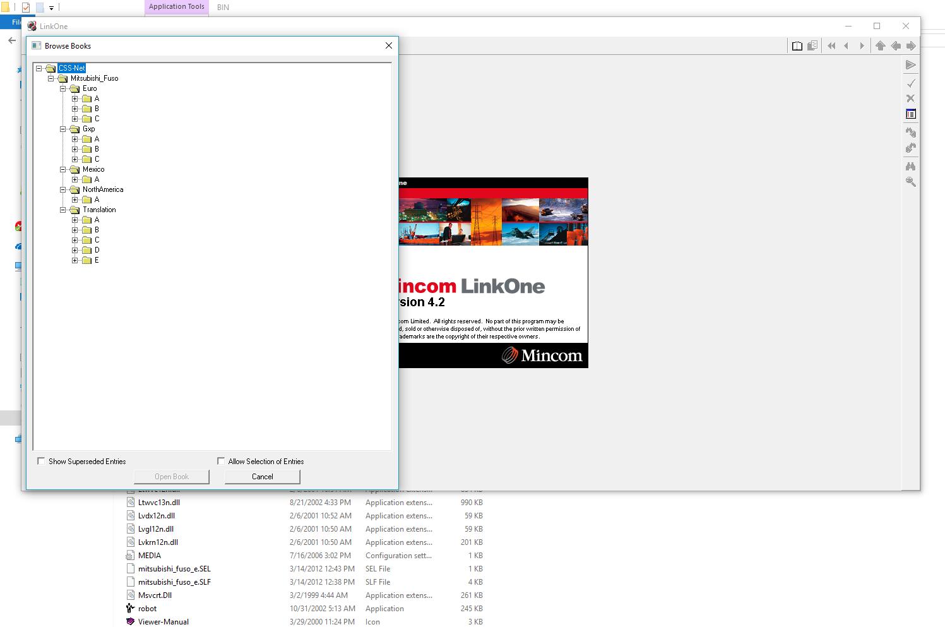
Task: Select the Lvdx12n.dll file
Action: [157, 516]
